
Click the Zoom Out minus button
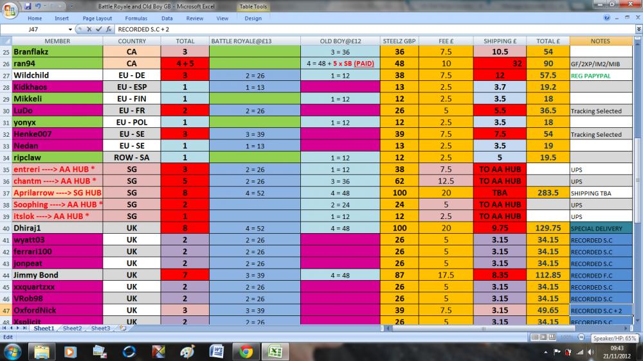[581, 337]
